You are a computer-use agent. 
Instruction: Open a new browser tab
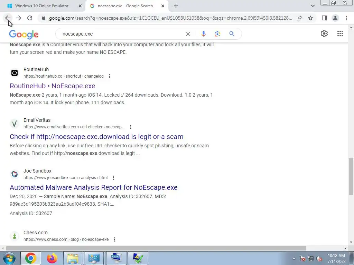click(176, 6)
